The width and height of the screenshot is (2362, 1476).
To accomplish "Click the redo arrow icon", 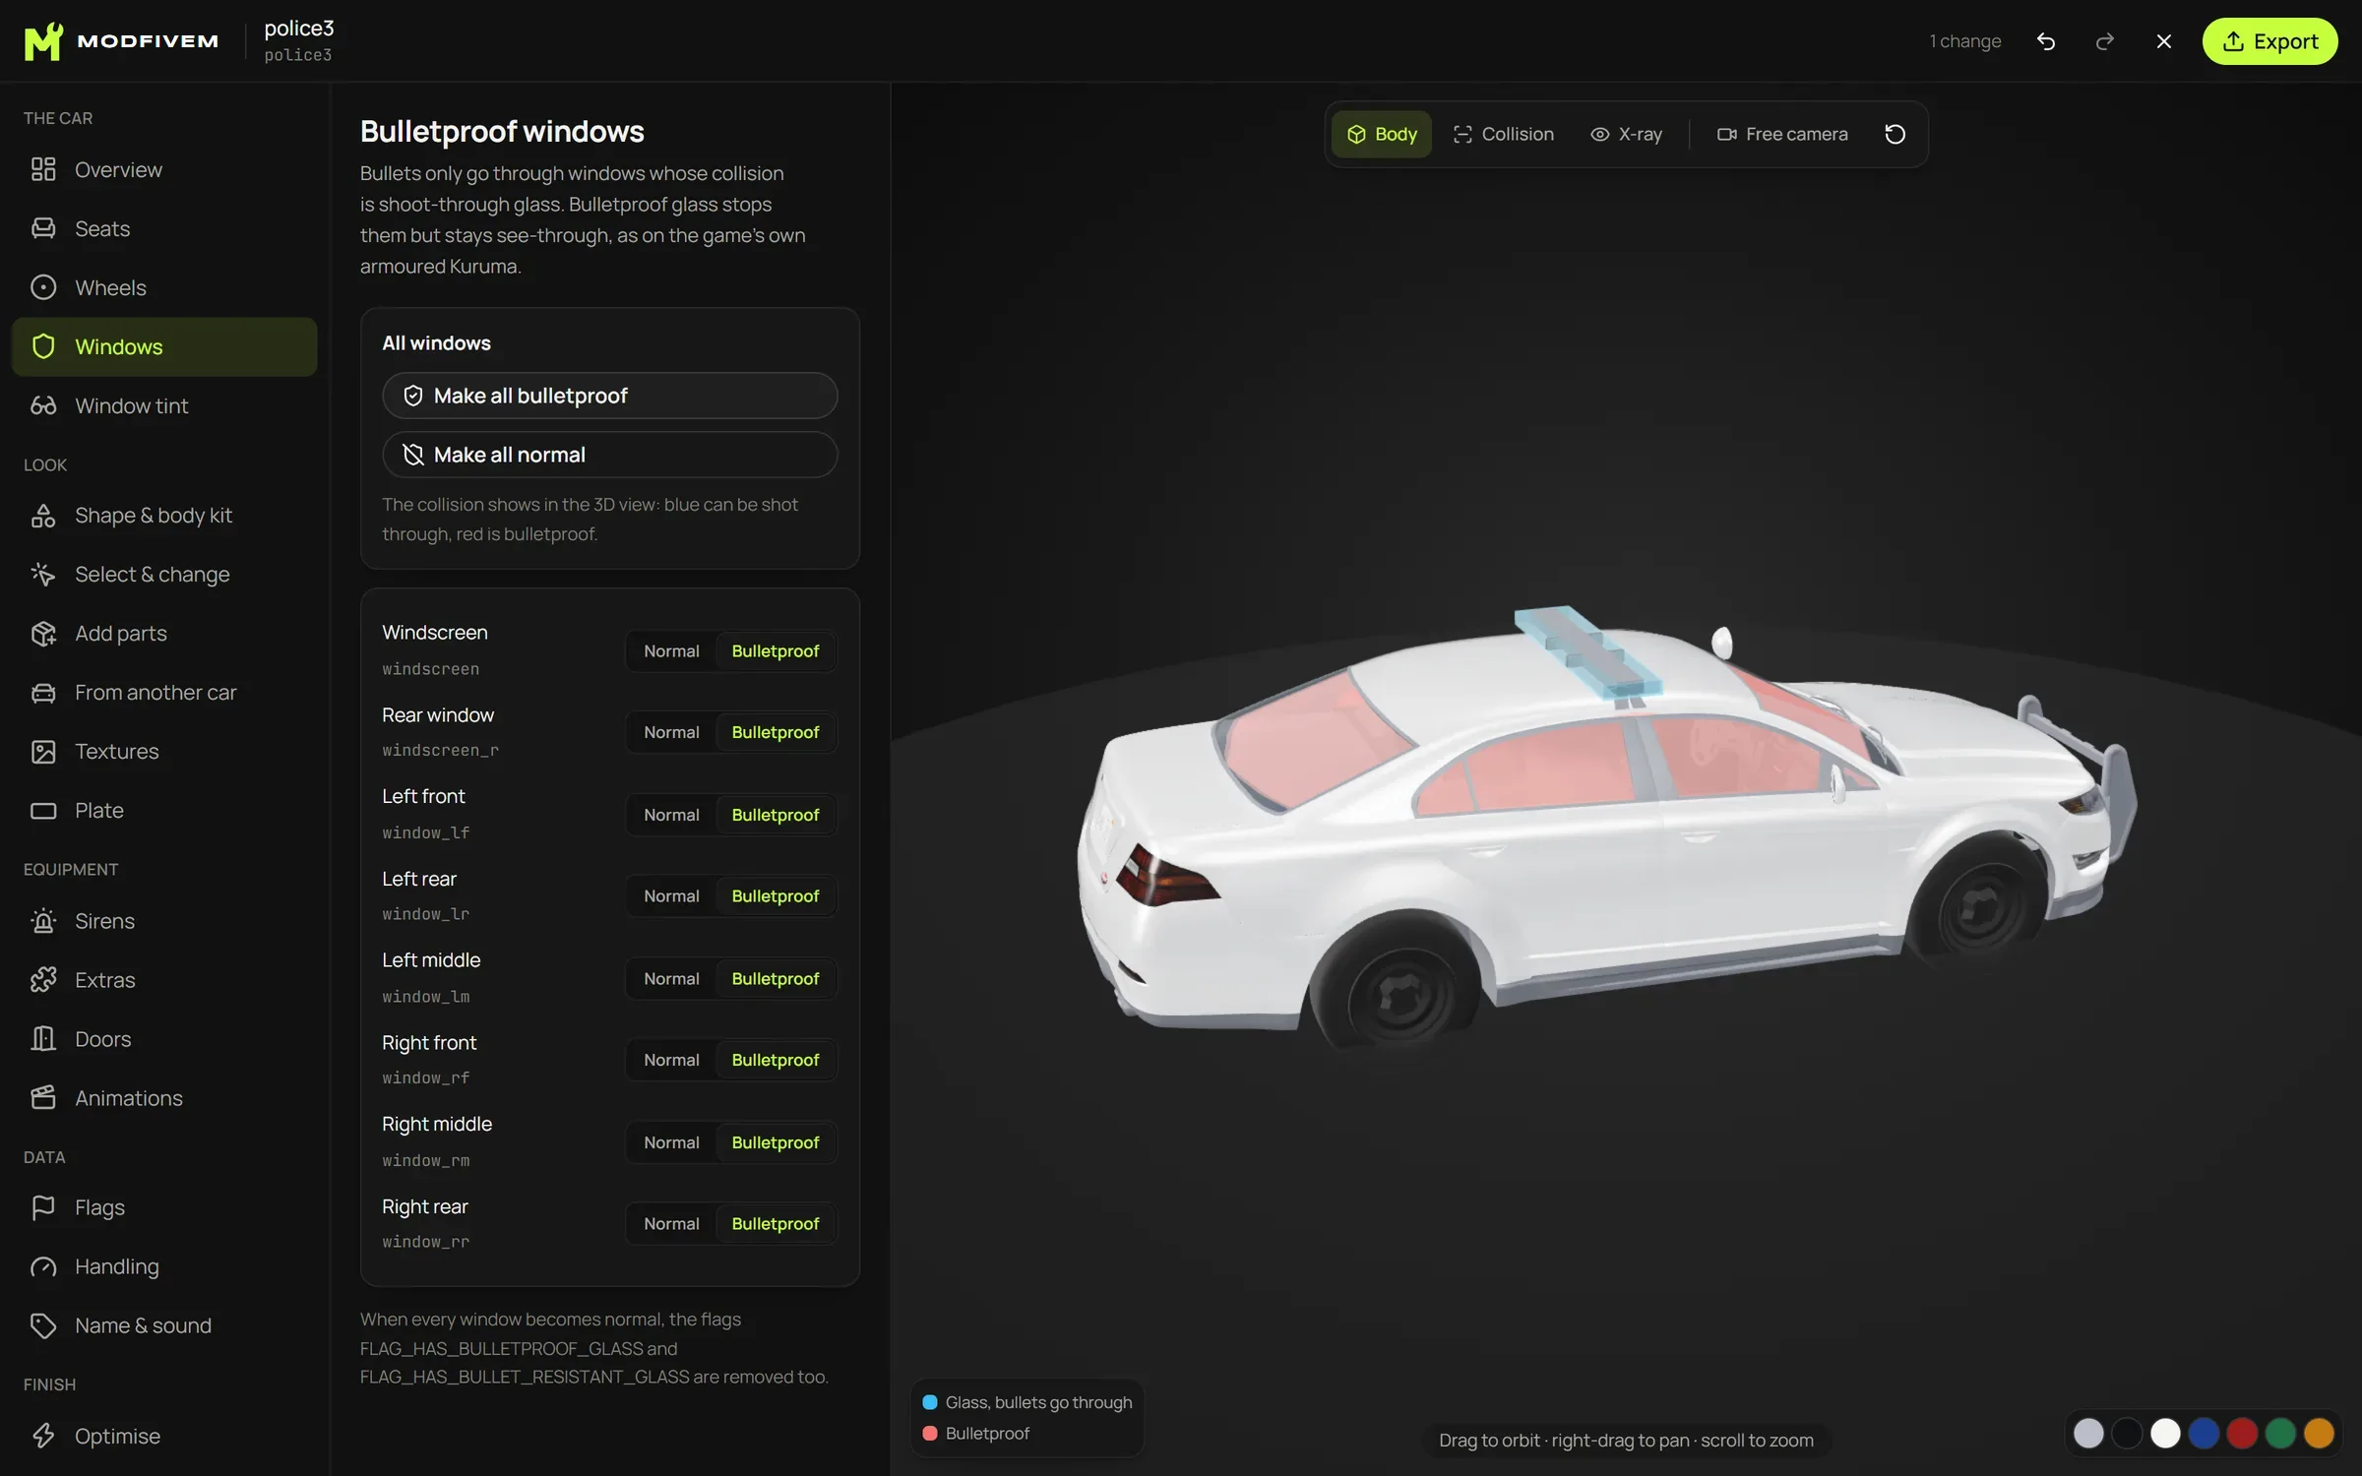I will click(2105, 41).
